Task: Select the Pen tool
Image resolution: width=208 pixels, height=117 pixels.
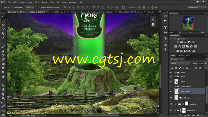Action: pyautogui.click(x=3, y=77)
